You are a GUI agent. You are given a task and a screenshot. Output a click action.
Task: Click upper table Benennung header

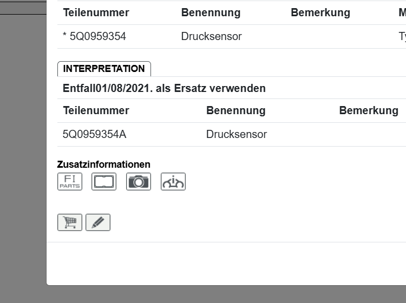point(211,12)
